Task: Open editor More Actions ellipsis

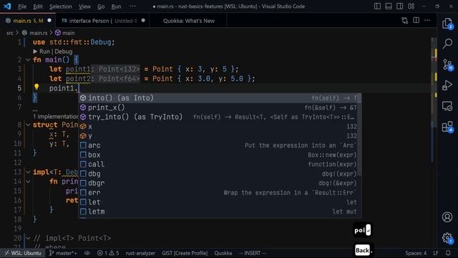Action: point(427,21)
